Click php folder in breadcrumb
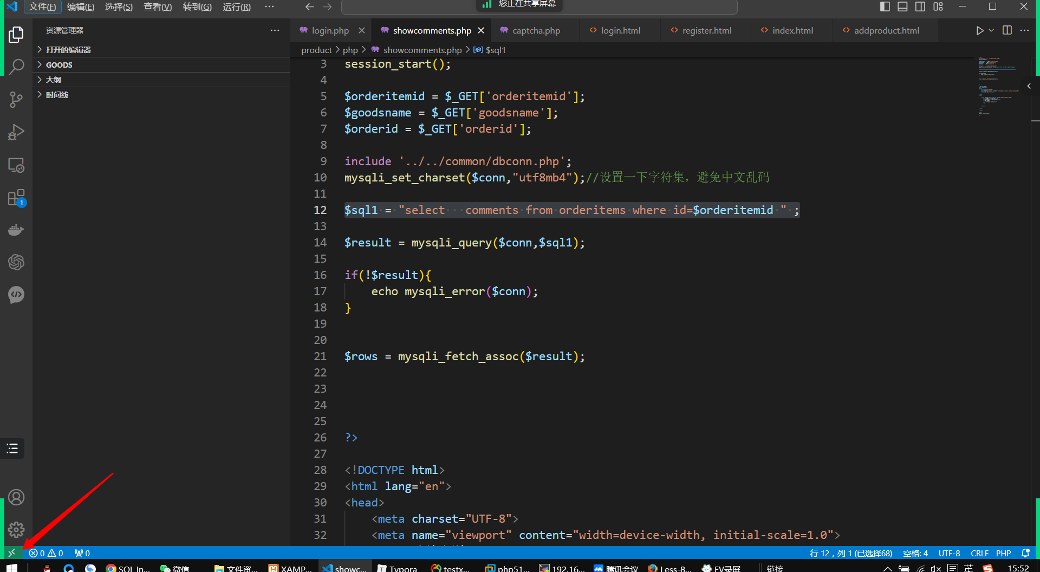 coord(350,50)
